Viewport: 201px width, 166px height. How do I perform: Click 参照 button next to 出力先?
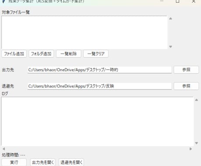click(186, 70)
